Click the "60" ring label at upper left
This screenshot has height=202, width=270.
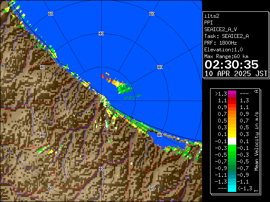tap(51, 13)
